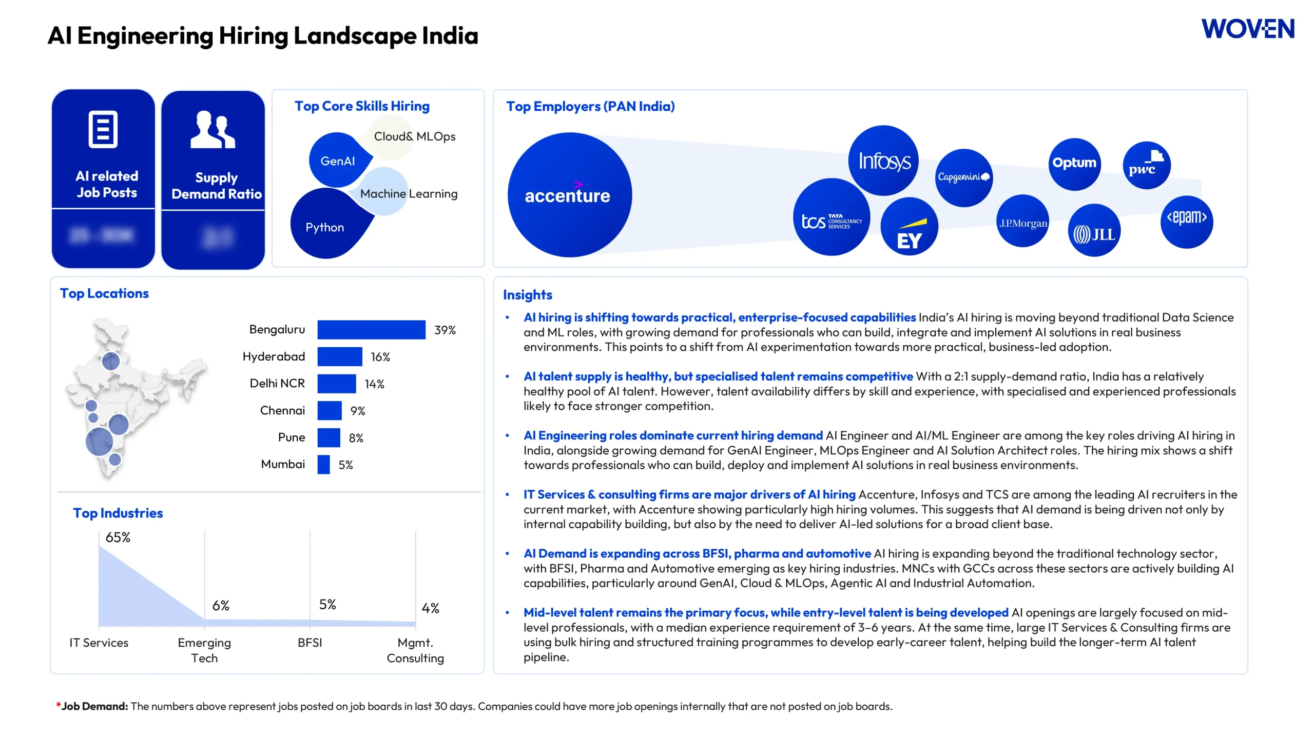Select the EY employer bubble
The width and height of the screenshot is (1314, 738).
tap(909, 226)
